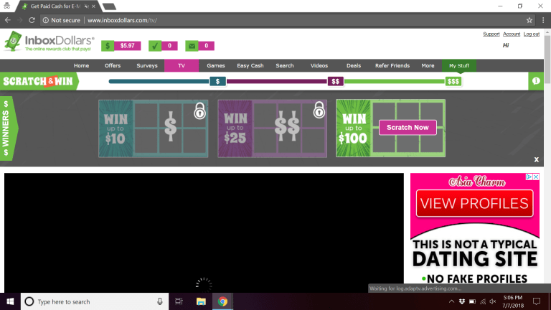Click the padlock on the $25 scratch card
The width and height of the screenshot is (551, 310).
tap(319, 111)
